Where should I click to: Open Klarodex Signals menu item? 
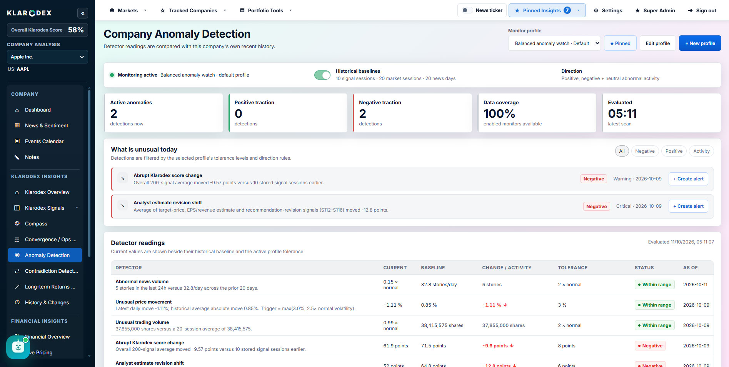point(45,208)
